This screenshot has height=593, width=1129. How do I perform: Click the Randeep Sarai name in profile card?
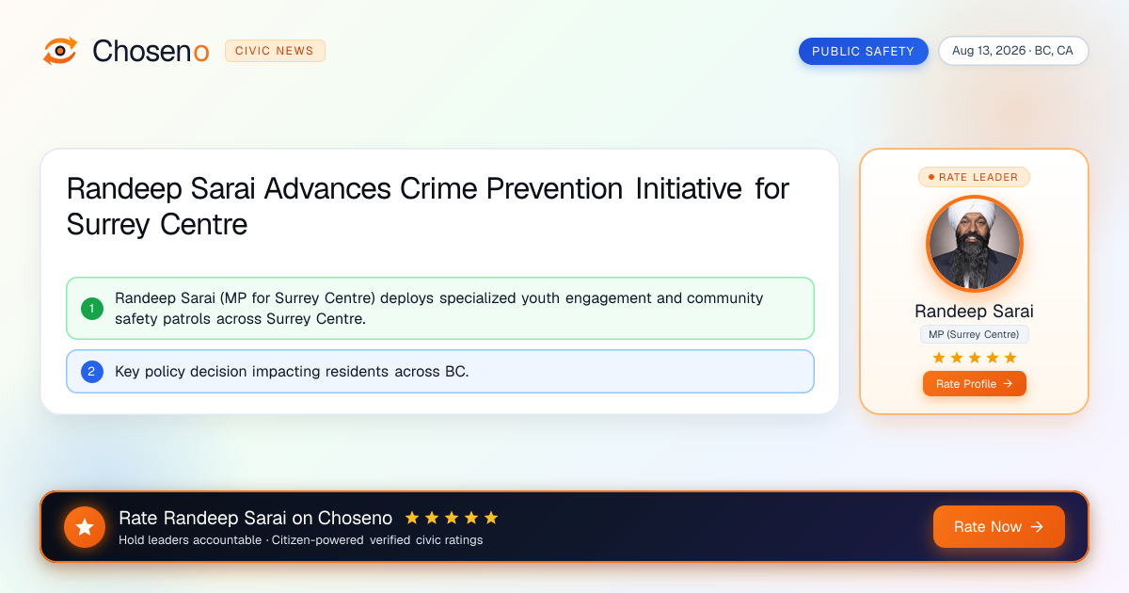click(x=974, y=312)
